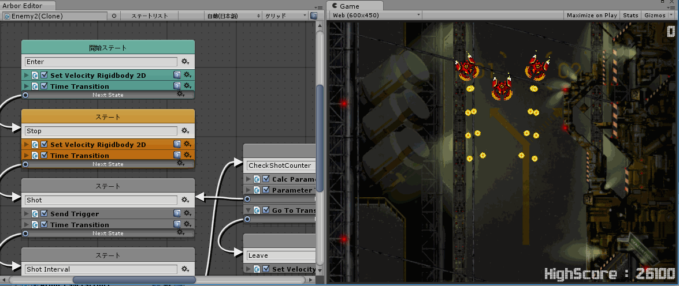Toggle Stop's Time Transition checkbox
The image size is (679, 286).
[44, 155]
